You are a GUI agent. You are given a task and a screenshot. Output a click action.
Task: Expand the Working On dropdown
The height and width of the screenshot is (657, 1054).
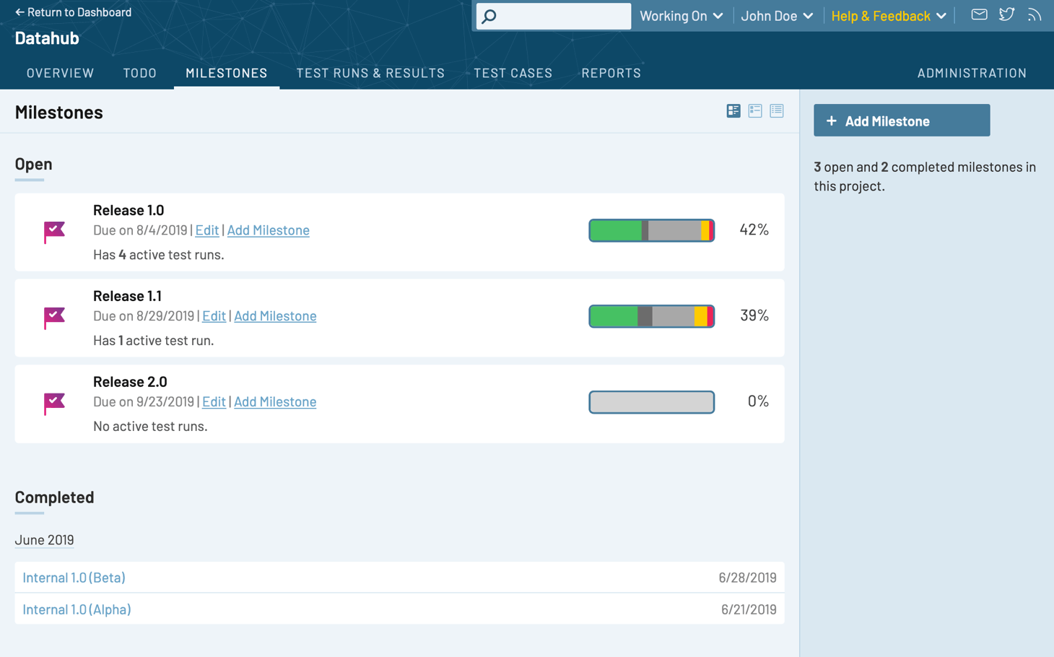(681, 16)
